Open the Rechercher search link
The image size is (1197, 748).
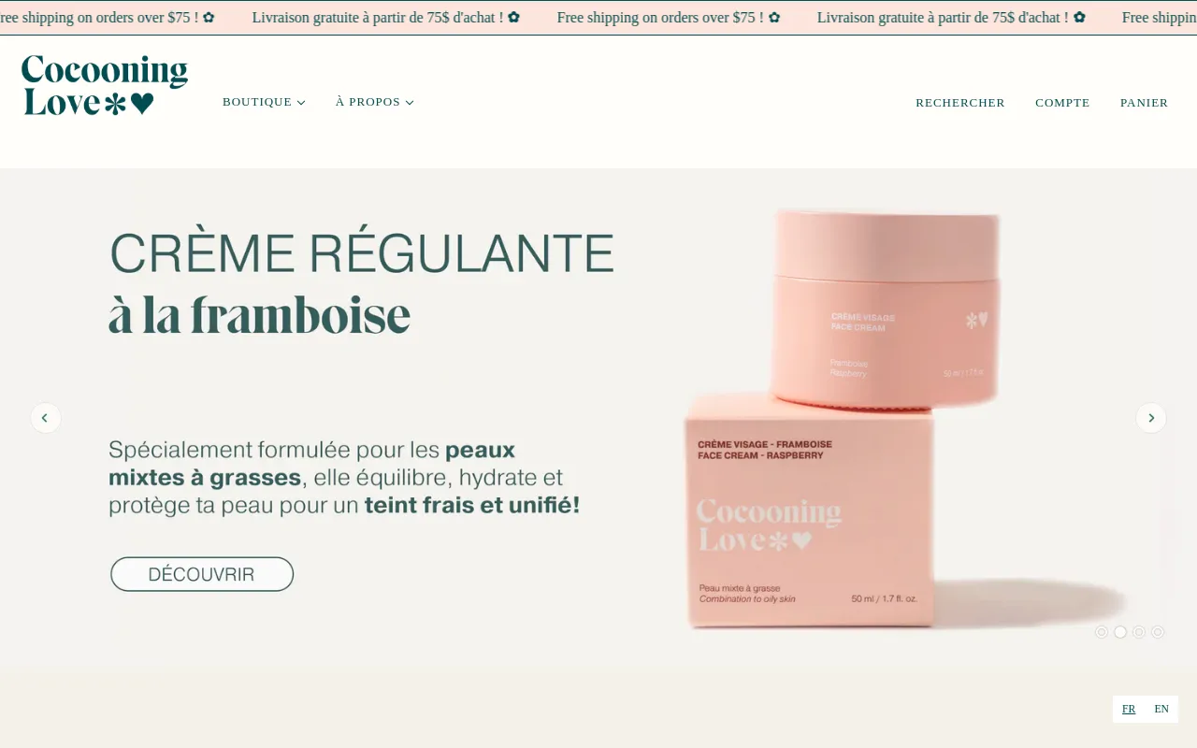pos(960,103)
